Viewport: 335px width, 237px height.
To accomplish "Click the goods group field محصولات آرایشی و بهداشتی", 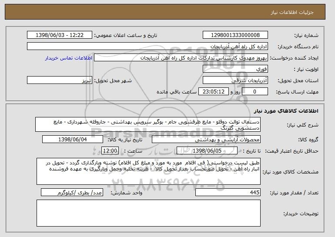I will click(206, 140).
